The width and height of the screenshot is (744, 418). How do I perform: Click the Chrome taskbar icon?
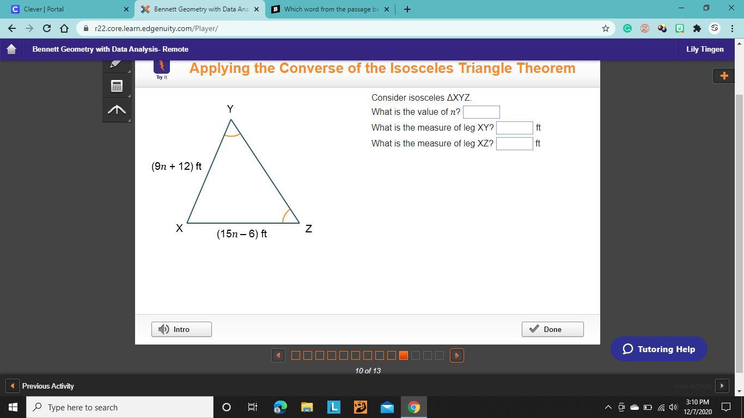tap(414, 407)
